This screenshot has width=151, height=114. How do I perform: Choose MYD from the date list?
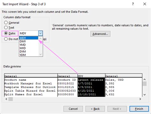[29, 48]
